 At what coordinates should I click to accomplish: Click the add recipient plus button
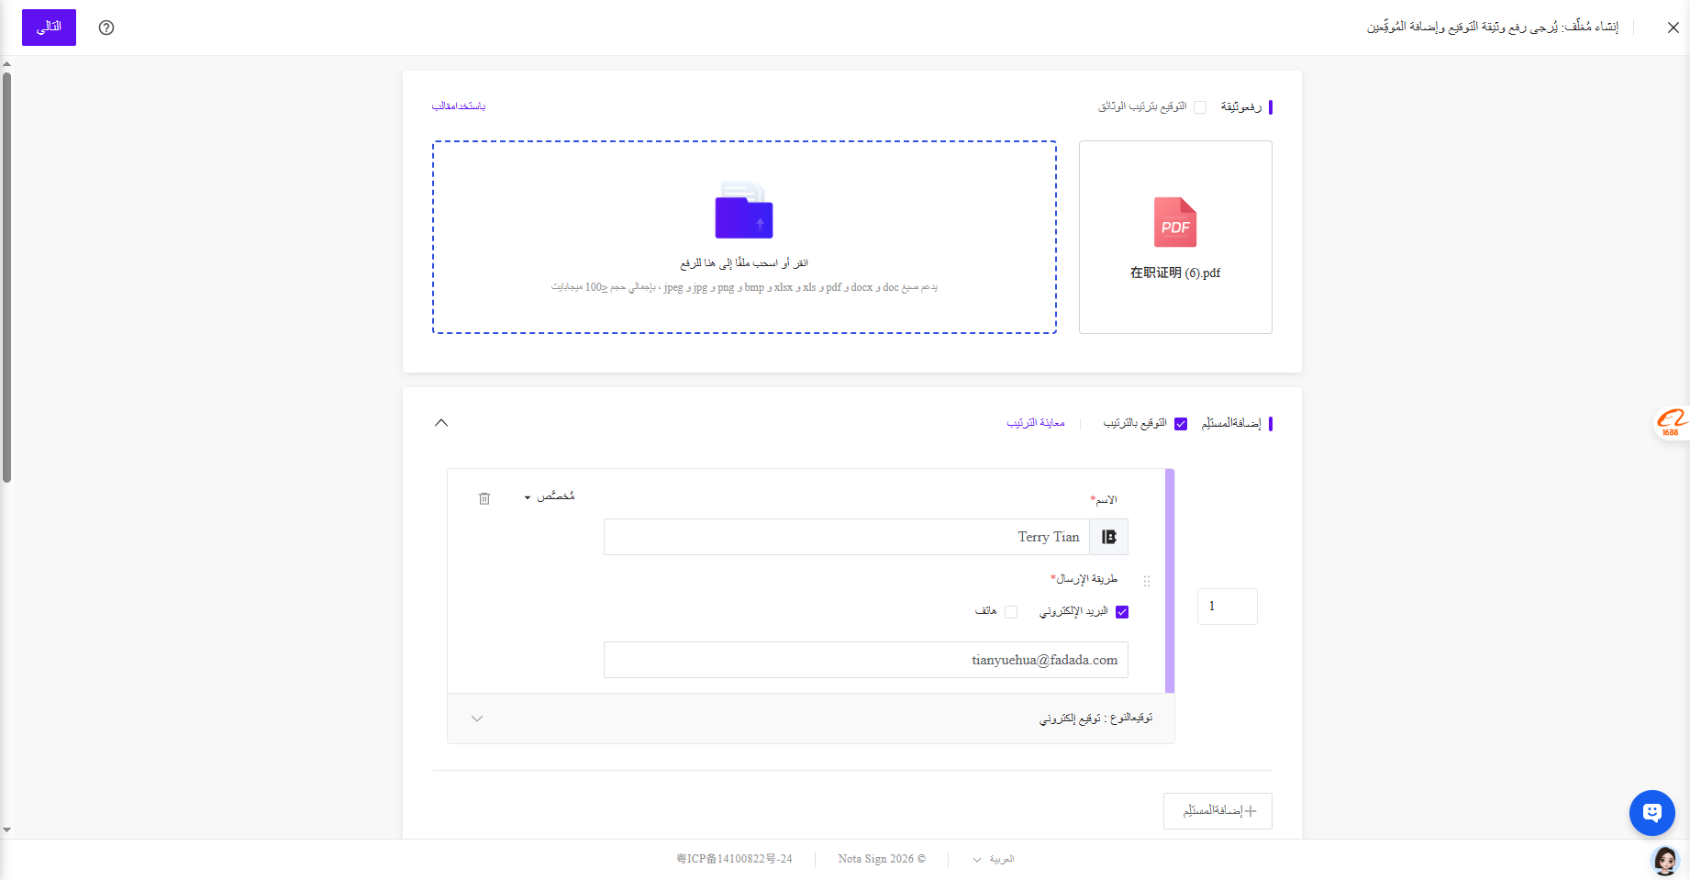1217,811
